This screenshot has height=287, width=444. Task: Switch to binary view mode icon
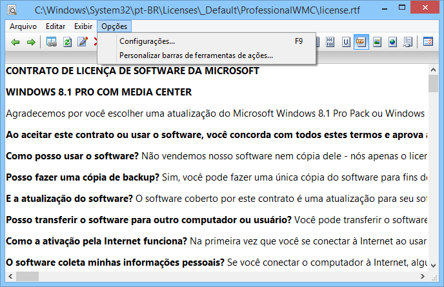(330, 42)
